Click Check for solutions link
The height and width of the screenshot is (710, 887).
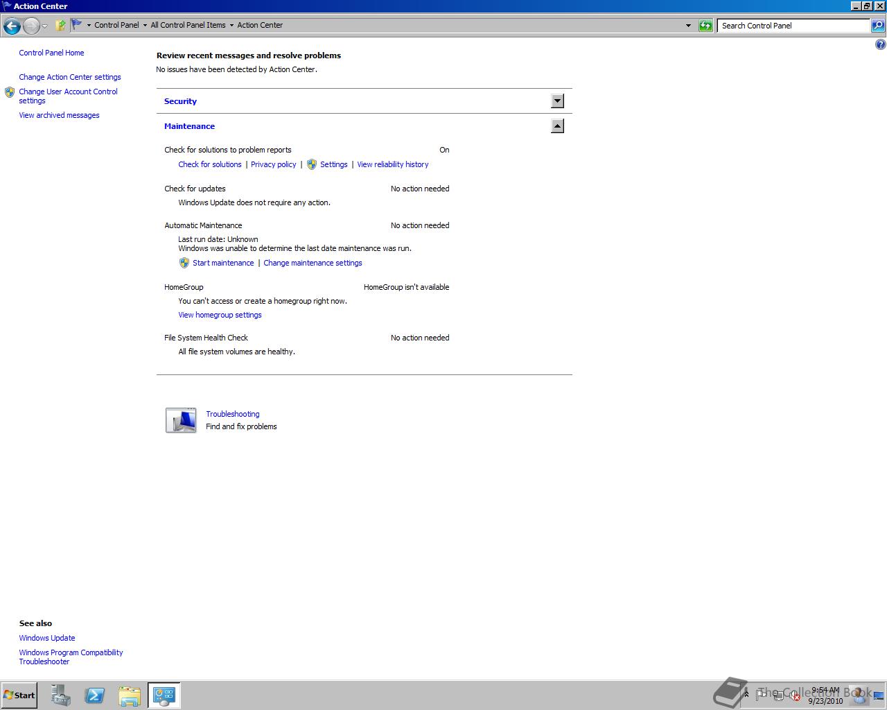(x=210, y=164)
